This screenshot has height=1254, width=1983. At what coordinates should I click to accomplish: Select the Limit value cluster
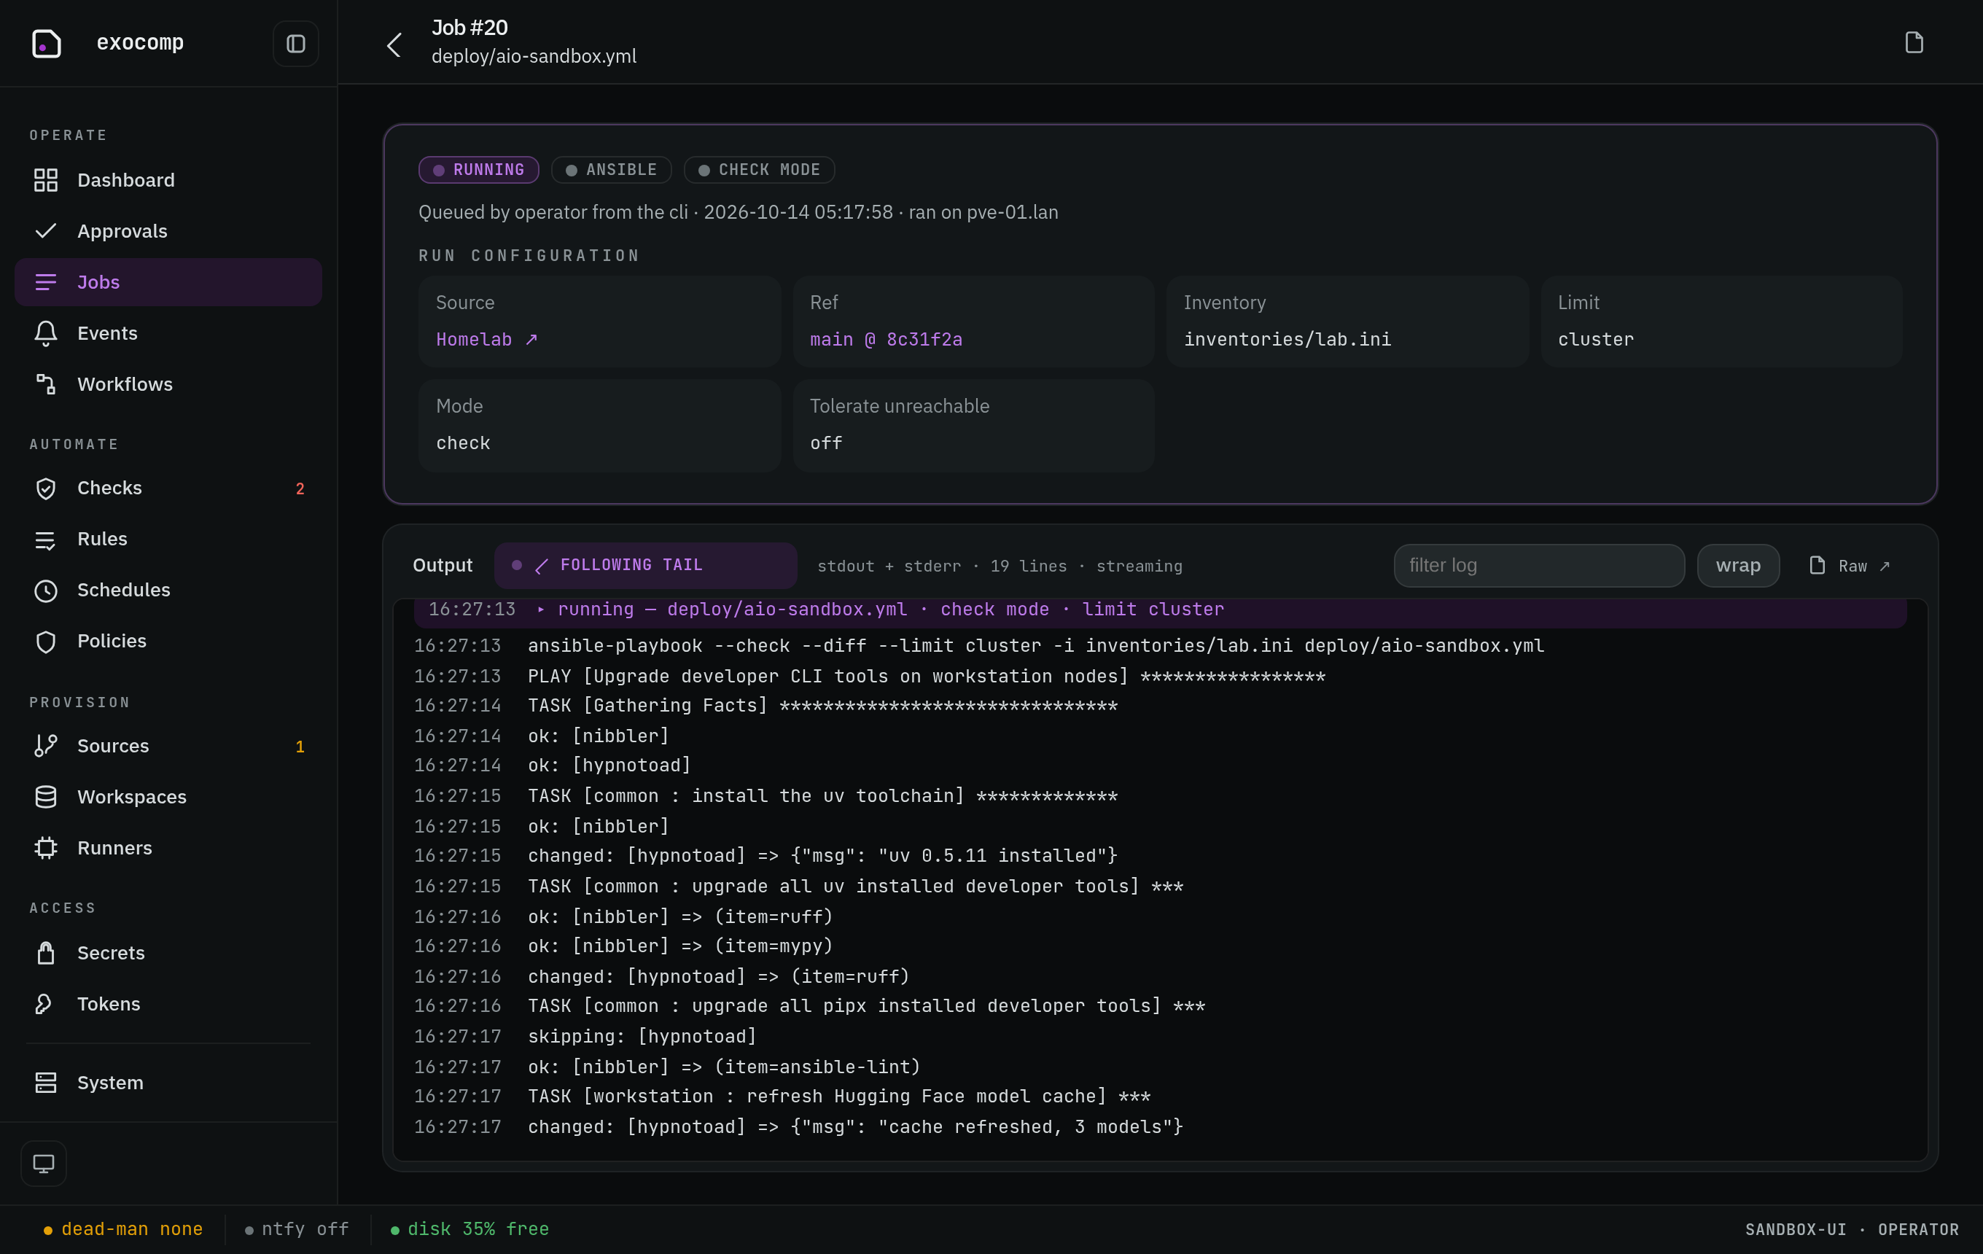pos(1595,339)
